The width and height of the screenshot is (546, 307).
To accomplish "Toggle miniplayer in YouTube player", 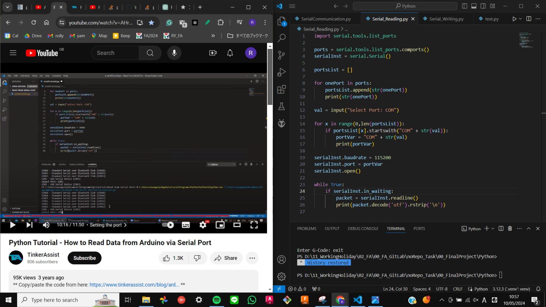I will 220,225.
